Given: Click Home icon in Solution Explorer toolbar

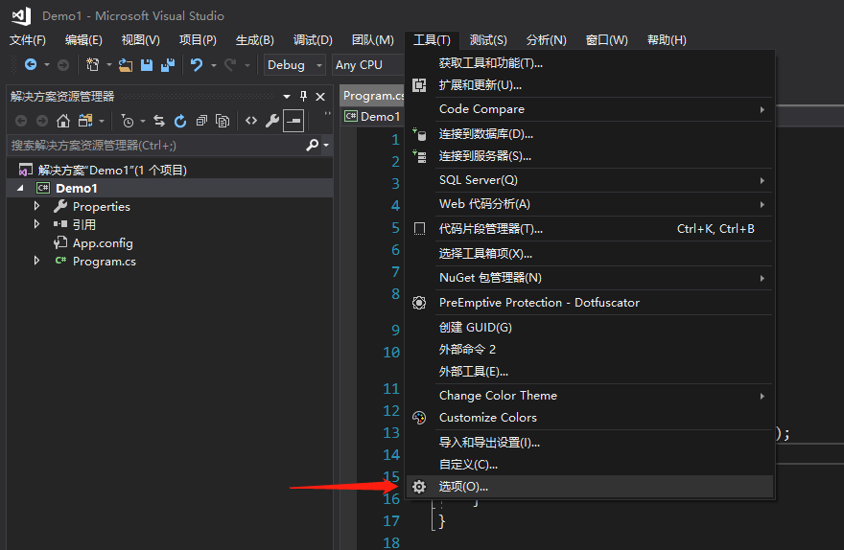Looking at the screenshot, I should (x=63, y=121).
